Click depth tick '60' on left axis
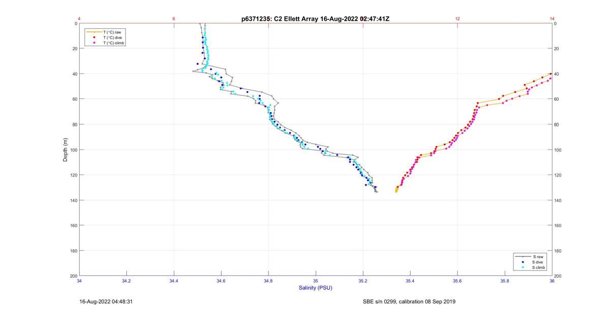Image resolution: width=610 pixels, height=310 pixels. click(x=75, y=99)
